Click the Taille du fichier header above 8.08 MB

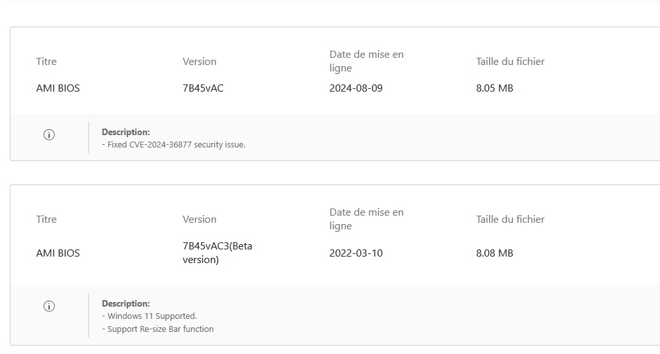click(x=510, y=220)
